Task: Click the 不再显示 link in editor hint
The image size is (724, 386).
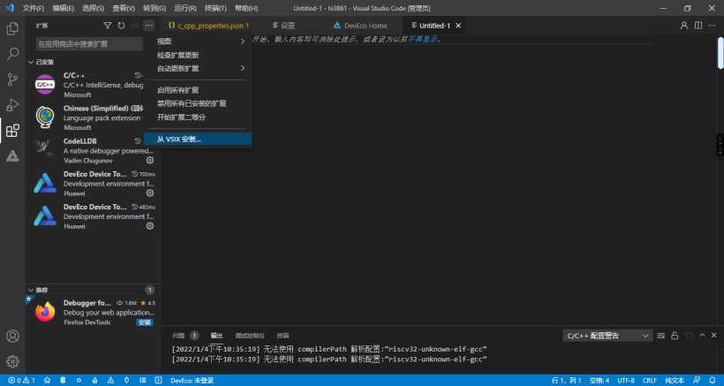Action: point(422,39)
